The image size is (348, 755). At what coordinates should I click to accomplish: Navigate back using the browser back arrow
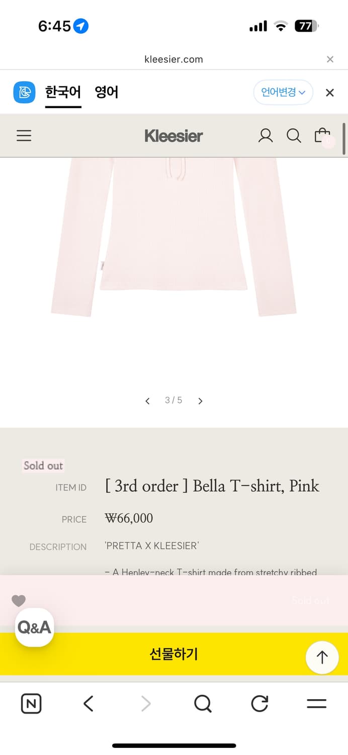click(x=88, y=704)
